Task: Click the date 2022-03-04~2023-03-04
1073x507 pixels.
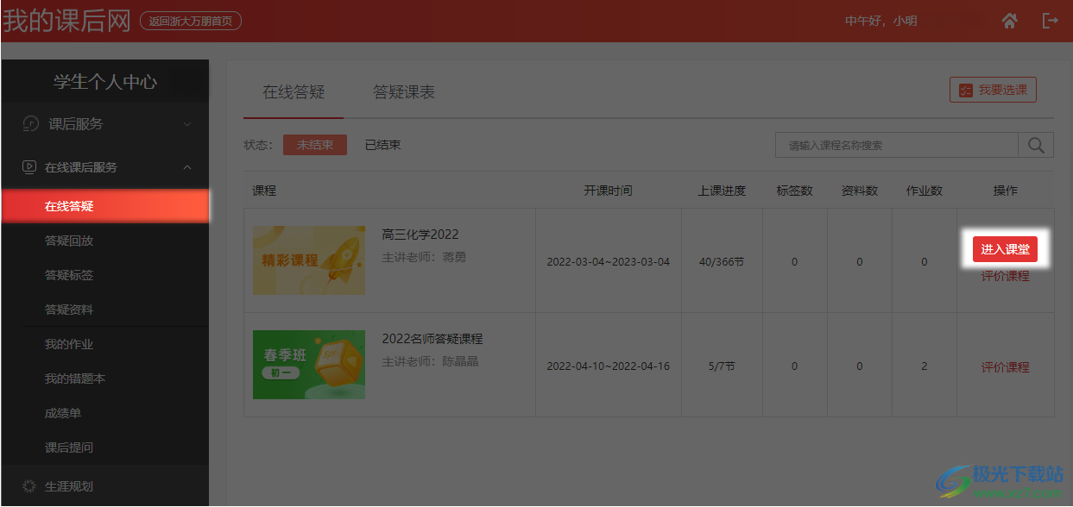Action: (x=609, y=261)
